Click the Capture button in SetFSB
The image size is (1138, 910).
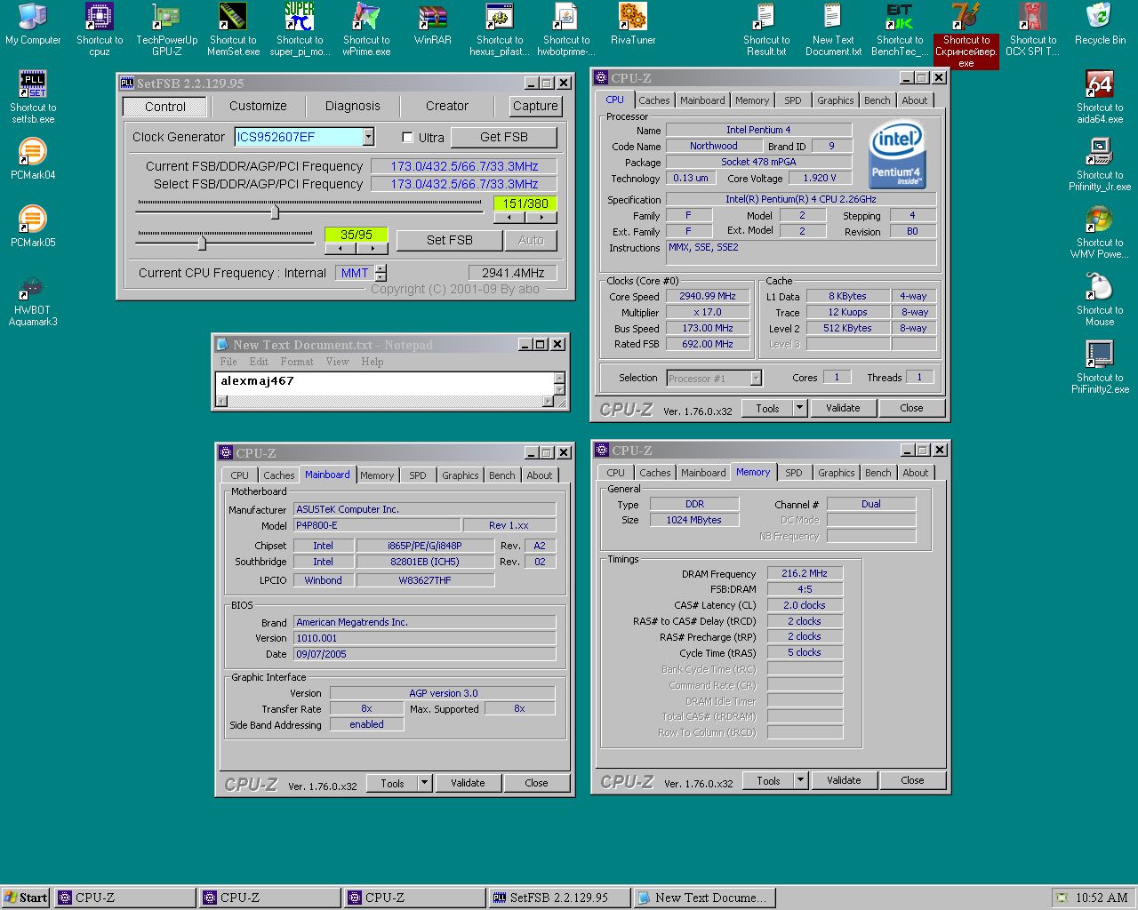pyautogui.click(x=534, y=106)
